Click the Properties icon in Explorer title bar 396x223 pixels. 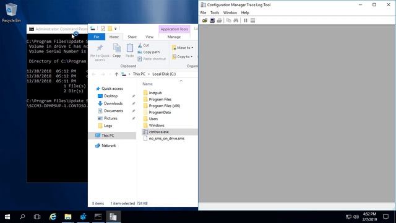click(x=103, y=28)
